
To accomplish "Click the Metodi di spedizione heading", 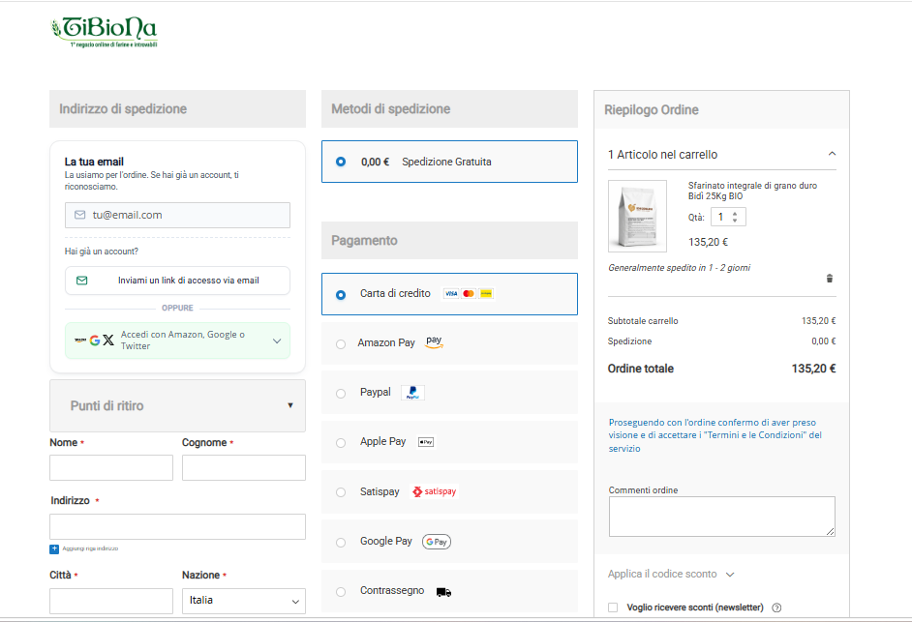I will [x=391, y=108].
